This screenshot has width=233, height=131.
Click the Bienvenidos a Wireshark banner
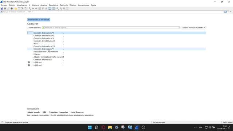click(x=39, y=20)
